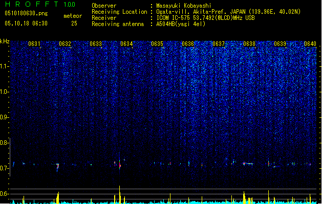Screen dimensions: 322x204
Task: Click the Ogata-vill. Akita-Pref. JAPAN location text
Action: (x=228, y=12)
